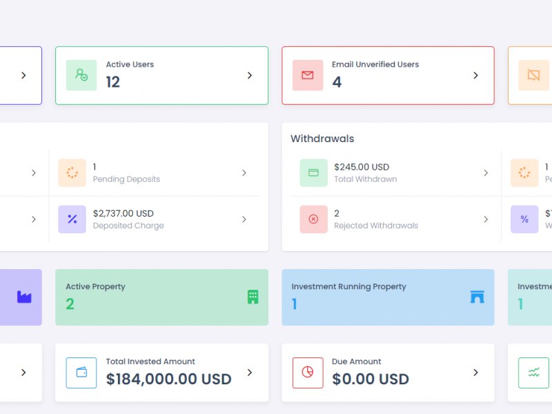Click the Active Users count 12
The width and height of the screenshot is (552, 414).
click(113, 82)
